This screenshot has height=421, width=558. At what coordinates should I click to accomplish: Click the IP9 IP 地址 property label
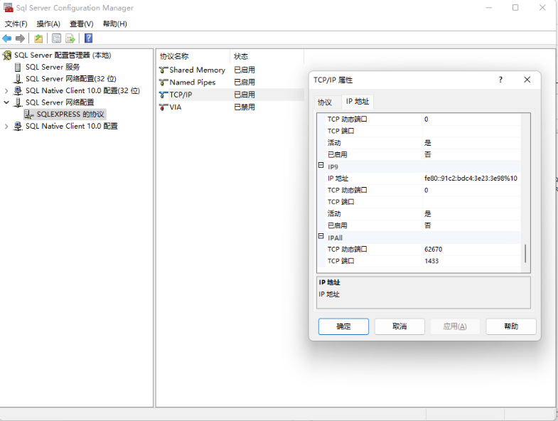point(338,178)
